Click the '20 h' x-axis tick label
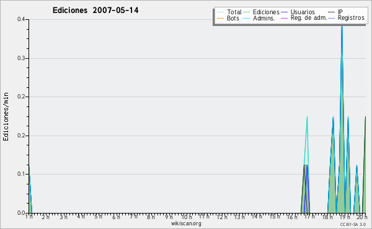 pyautogui.click(x=362, y=217)
